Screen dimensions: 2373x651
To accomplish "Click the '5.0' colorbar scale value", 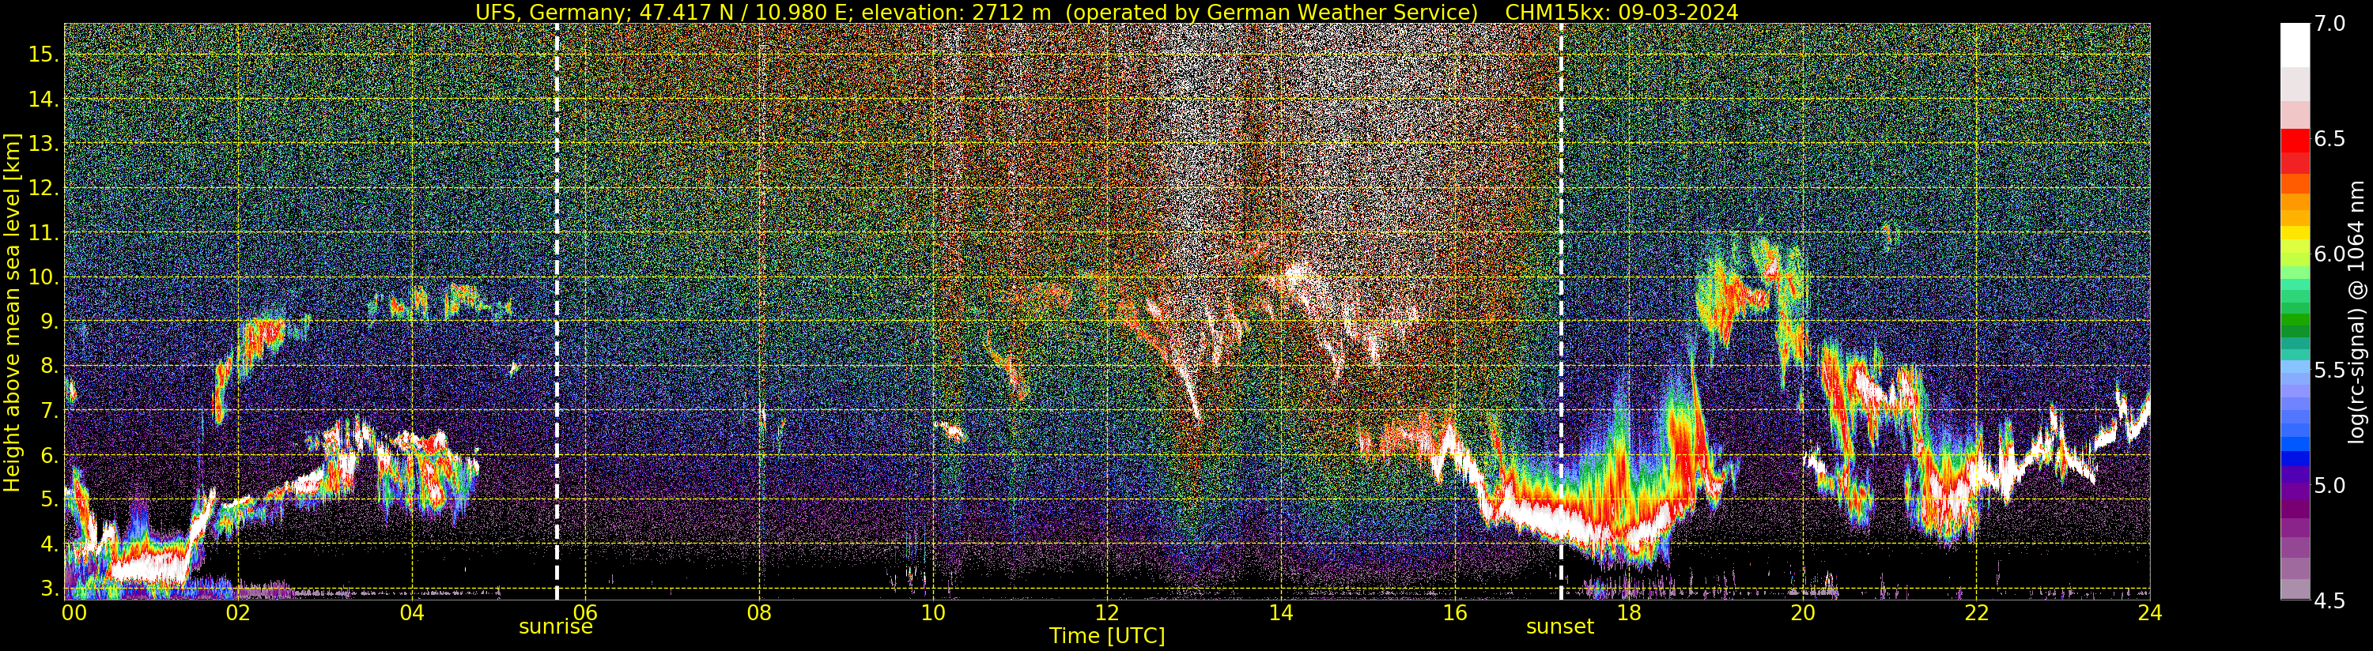I will (x=2330, y=485).
